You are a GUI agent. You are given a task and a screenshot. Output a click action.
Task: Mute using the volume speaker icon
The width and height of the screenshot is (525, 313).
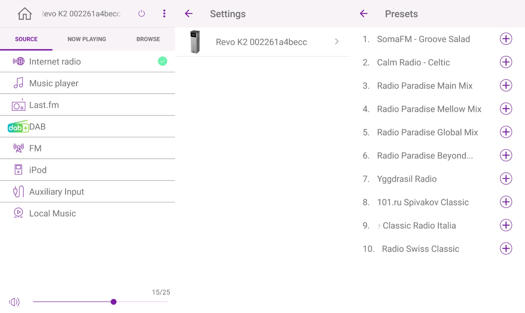pyautogui.click(x=15, y=302)
